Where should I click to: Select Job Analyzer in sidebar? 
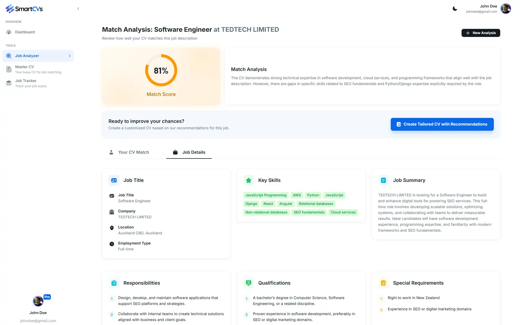[38, 56]
